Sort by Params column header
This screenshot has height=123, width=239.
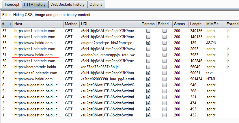click(x=148, y=24)
